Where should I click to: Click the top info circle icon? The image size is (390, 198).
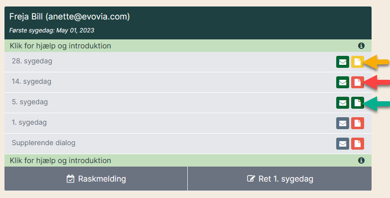[x=361, y=45]
